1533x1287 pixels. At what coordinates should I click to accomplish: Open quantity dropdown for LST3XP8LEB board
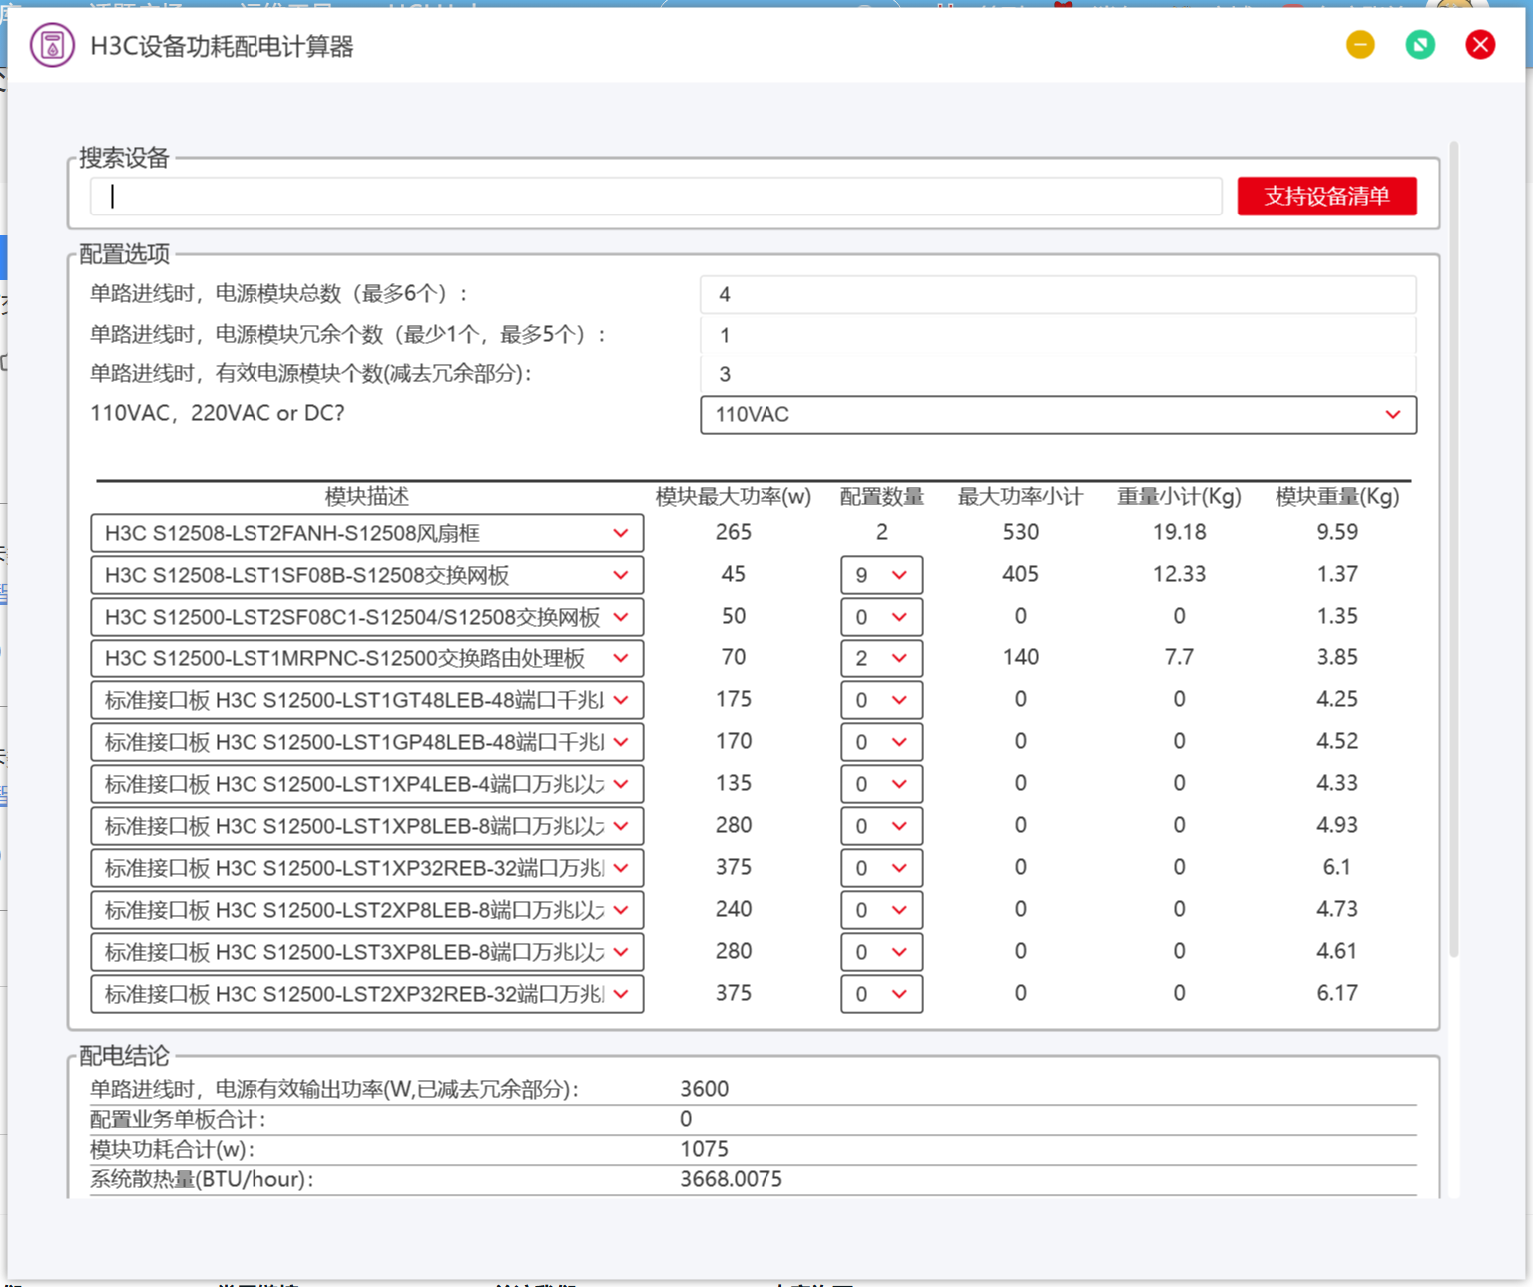click(881, 953)
